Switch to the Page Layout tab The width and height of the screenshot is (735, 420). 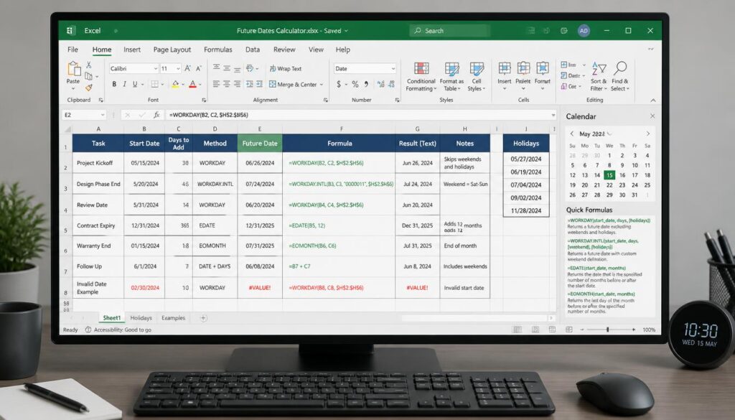(x=172, y=50)
